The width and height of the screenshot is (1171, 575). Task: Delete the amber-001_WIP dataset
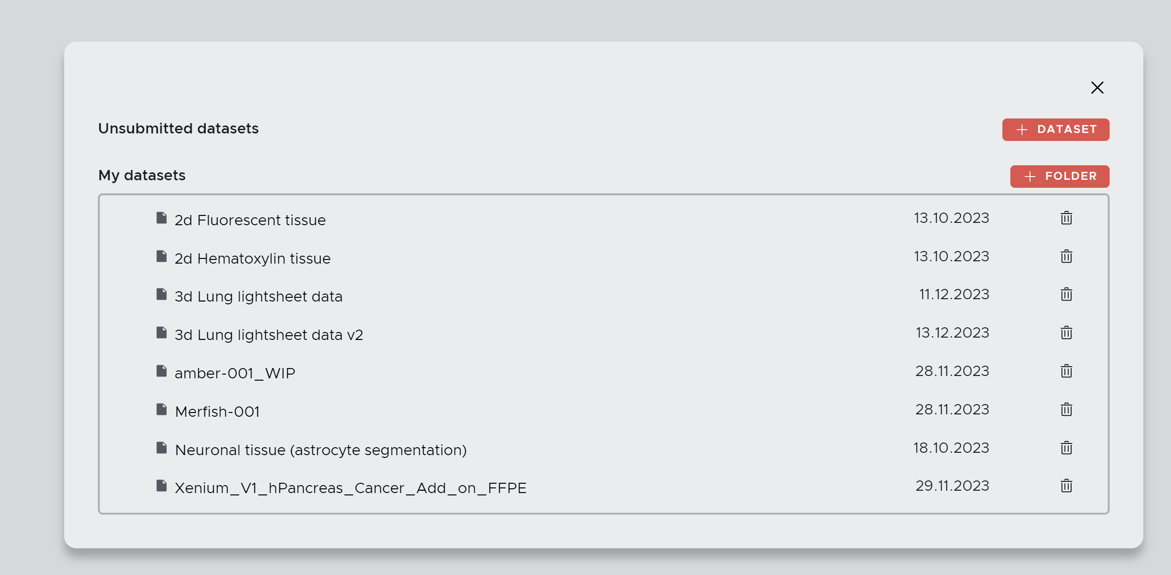tap(1066, 371)
